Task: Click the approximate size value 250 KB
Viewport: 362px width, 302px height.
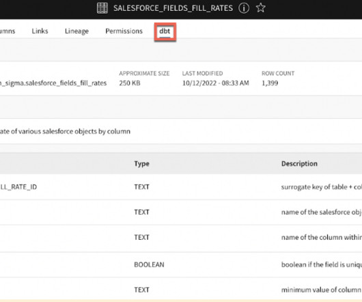Action: point(130,83)
